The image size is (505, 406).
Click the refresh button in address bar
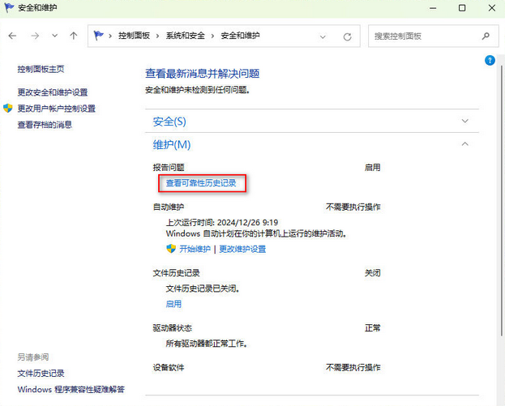point(347,36)
